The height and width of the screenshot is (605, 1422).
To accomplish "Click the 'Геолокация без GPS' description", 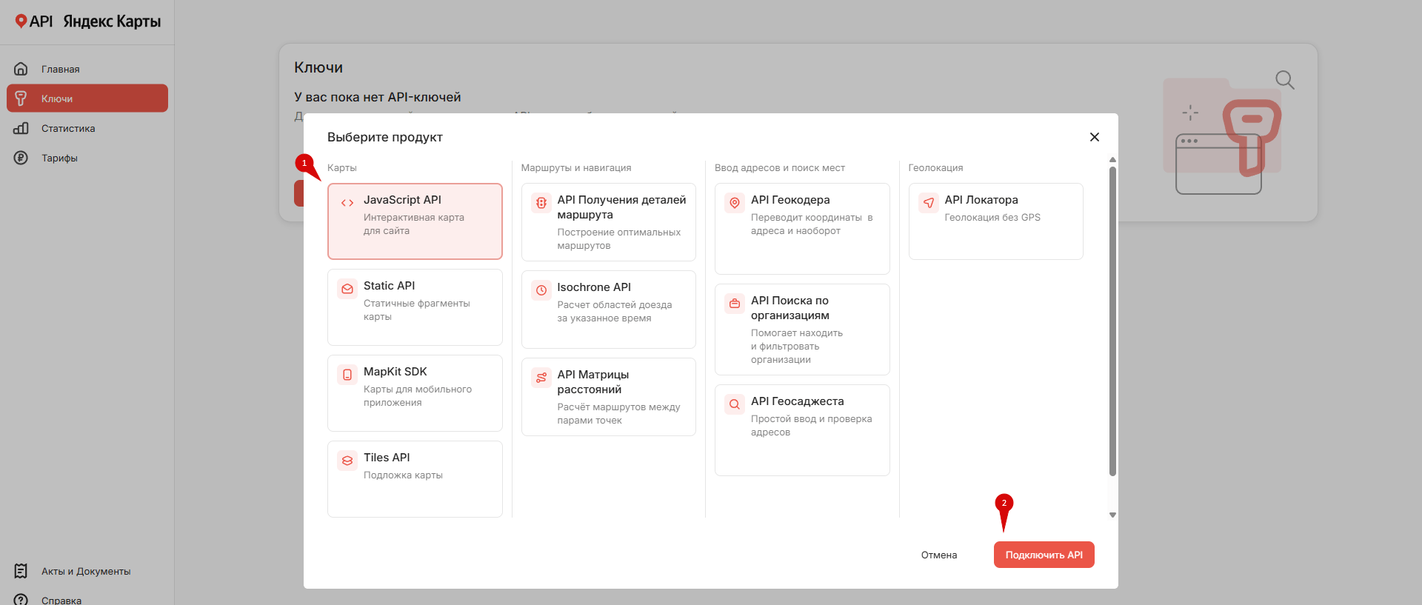I will 992,218.
